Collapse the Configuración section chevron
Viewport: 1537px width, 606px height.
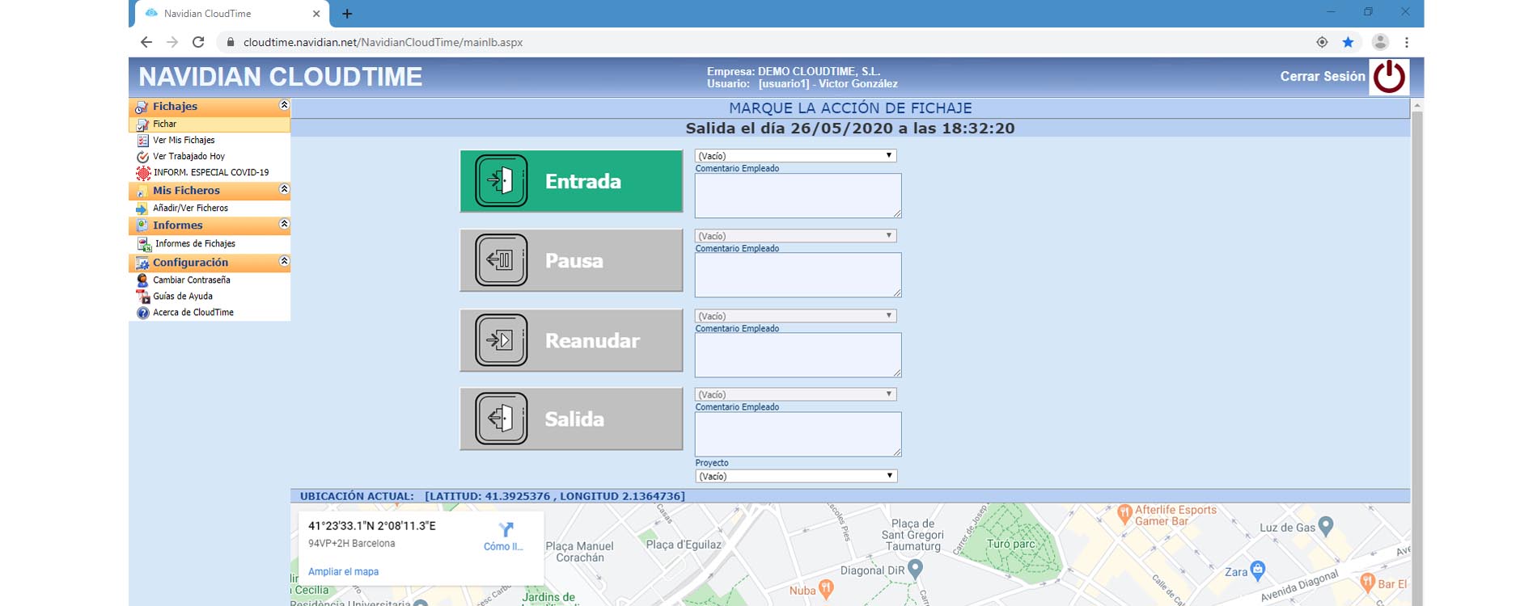284,261
